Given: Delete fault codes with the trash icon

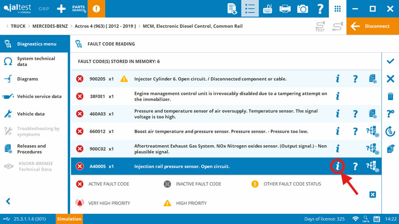Looking at the screenshot, I should (391, 96).
